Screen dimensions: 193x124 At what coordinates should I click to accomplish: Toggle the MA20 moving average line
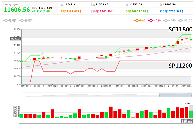pos(154,21)
